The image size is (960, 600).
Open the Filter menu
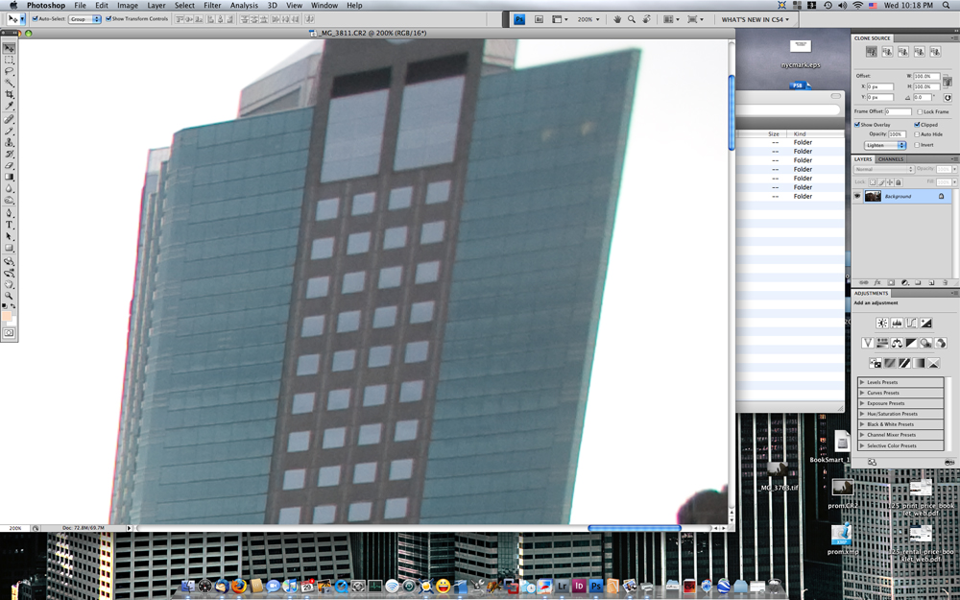[212, 6]
